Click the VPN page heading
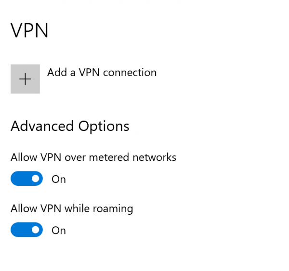Image resolution: width=289 pixels, height=271 pixels. click(x=29, y=31)
